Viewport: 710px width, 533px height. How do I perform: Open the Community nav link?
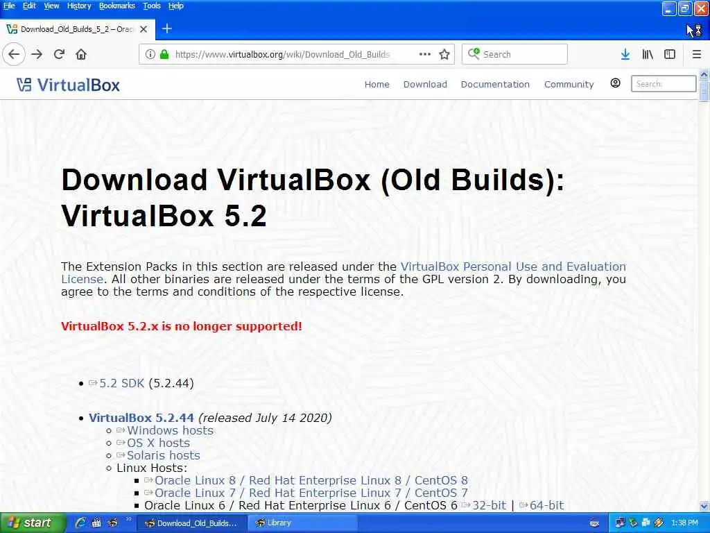coord(569,84)
